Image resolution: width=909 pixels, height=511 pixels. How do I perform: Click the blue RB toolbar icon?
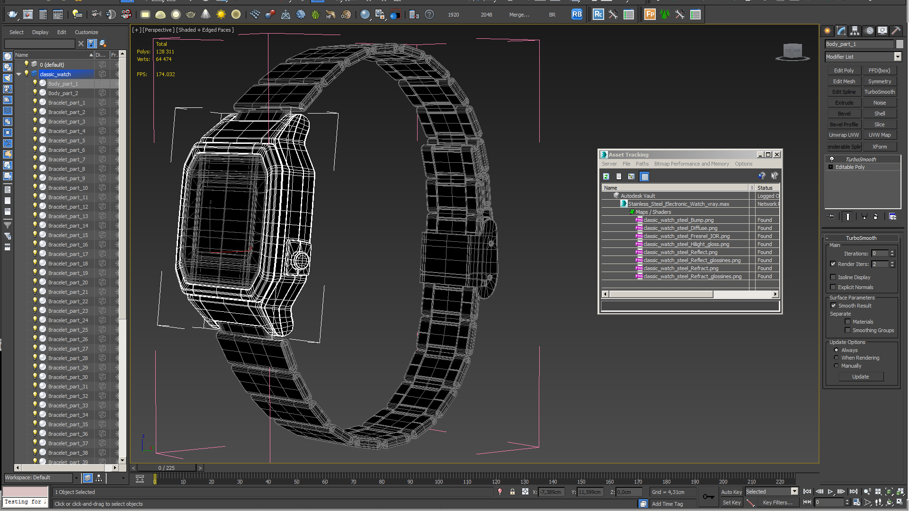pyautogui.click(x=577, y=15)
